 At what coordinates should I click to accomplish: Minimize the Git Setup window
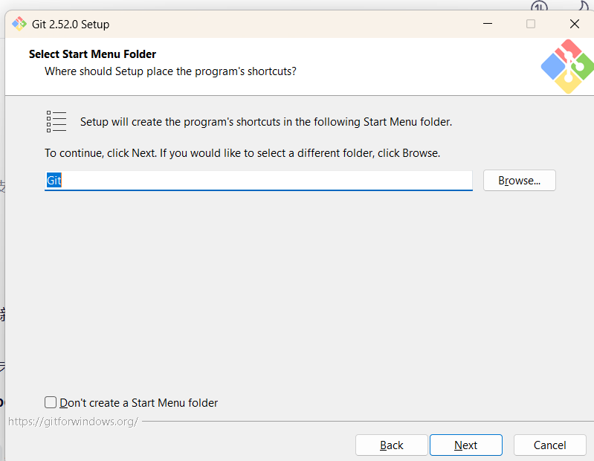(x=488, y=24)
